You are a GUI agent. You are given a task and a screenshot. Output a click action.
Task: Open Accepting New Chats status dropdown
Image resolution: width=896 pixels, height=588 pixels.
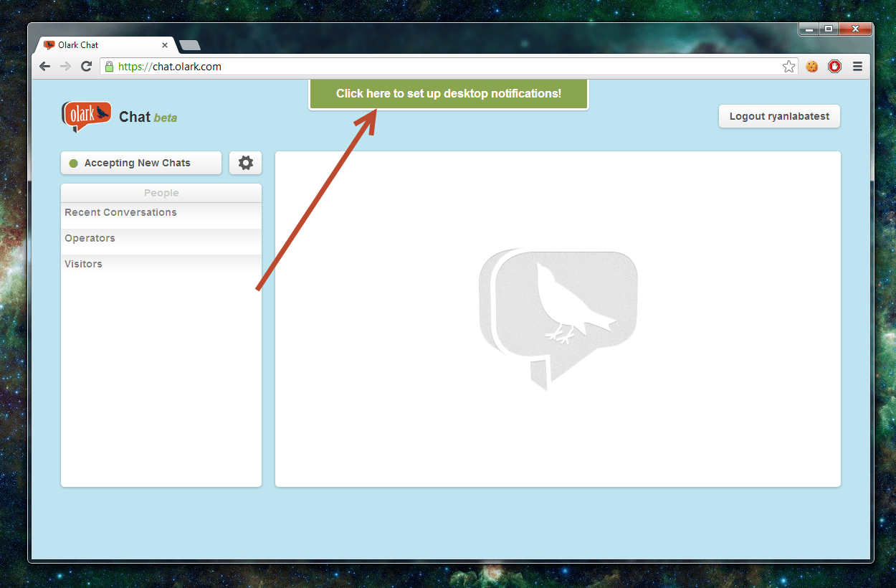tap(141, 163)
